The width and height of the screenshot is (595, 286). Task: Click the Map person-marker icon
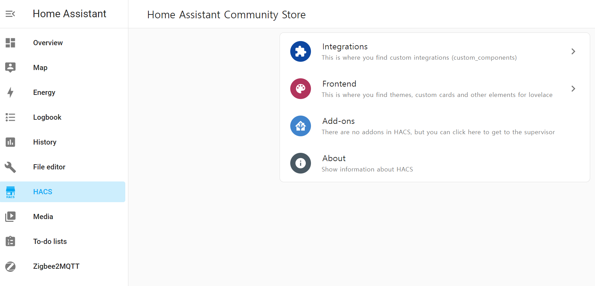tap(10, 68)
